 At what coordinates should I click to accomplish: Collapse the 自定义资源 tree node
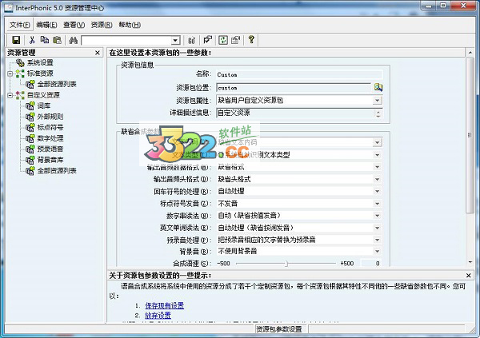10,95
